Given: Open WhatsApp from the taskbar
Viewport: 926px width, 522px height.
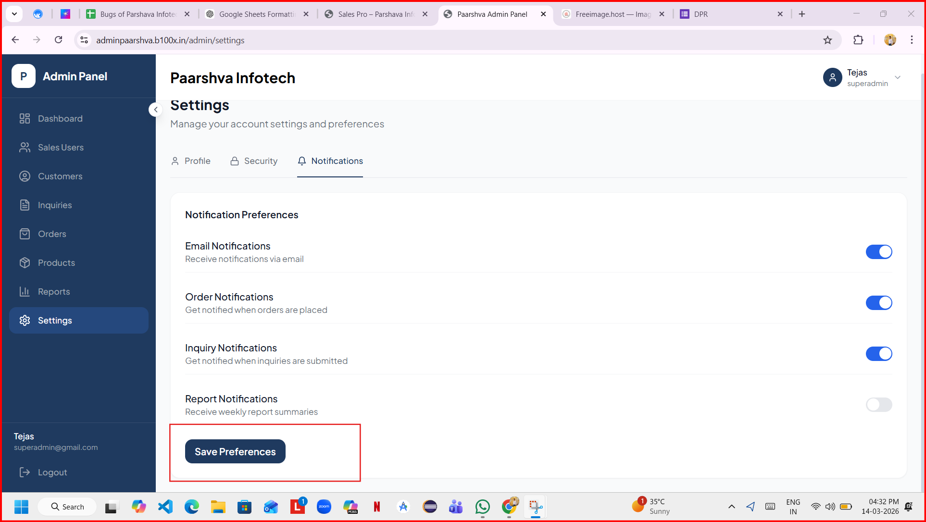Looking at the screenshot, I should pyautogui.click(x=483, y=507).
